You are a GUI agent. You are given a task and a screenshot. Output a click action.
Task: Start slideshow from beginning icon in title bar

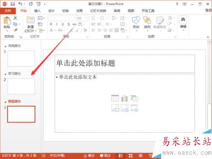pyautogui.click(x=39, y=4)
